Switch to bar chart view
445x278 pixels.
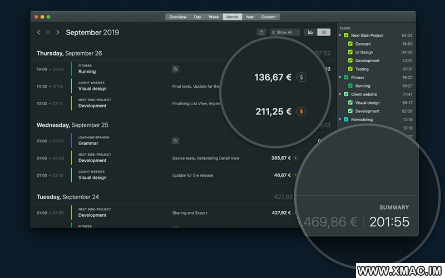click(310, 32)
